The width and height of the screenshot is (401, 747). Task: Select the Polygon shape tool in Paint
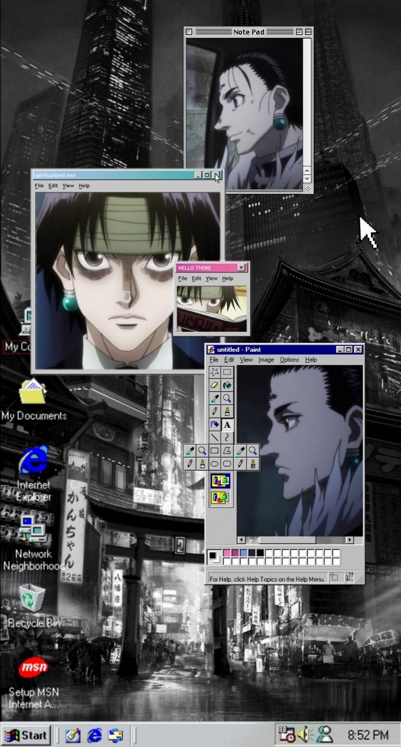227,450
